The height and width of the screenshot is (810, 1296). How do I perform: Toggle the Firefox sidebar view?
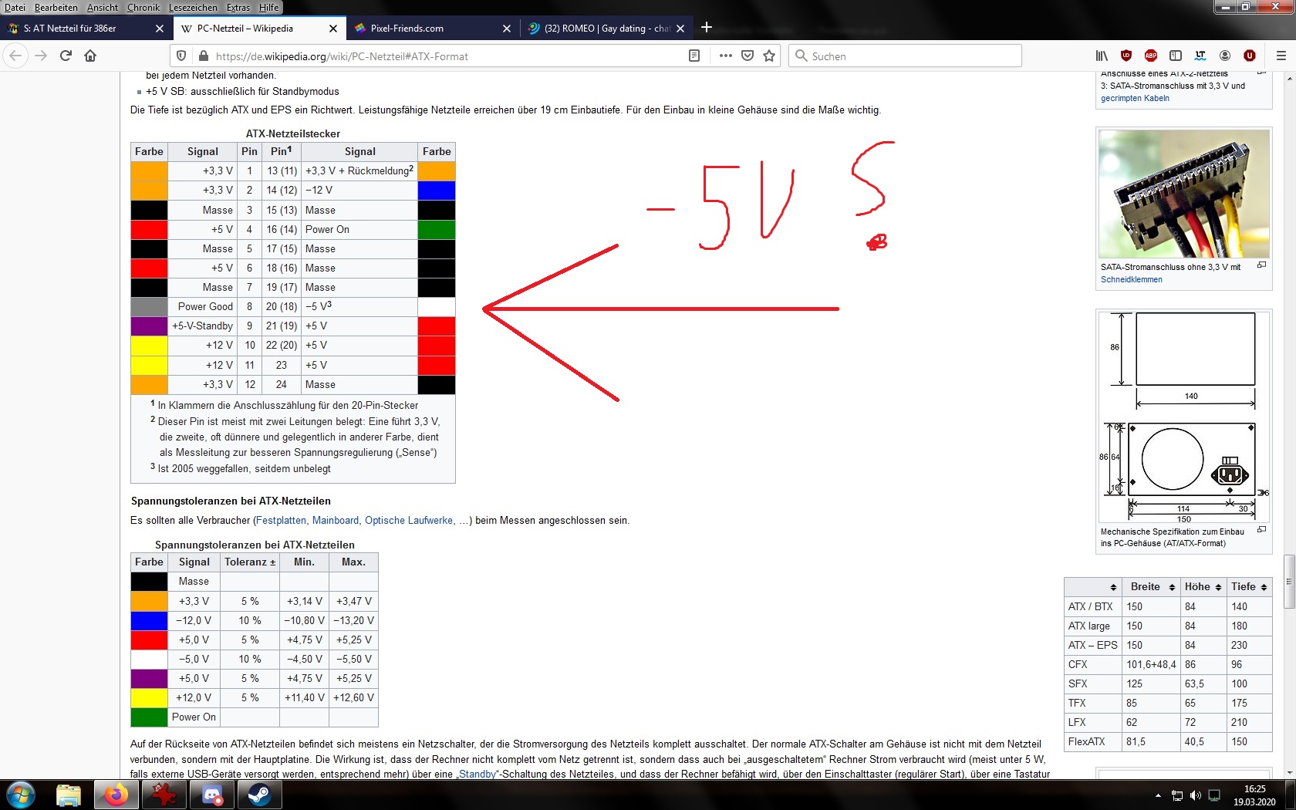[1176, 56]
